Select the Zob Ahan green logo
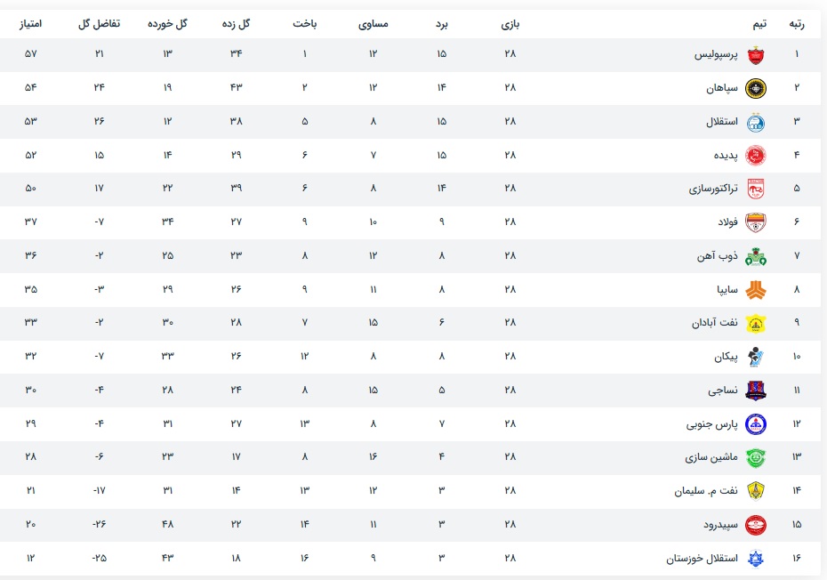The image size is (827, 580). click(x=756, y=256)
